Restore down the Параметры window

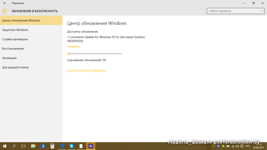pos(253,3)
